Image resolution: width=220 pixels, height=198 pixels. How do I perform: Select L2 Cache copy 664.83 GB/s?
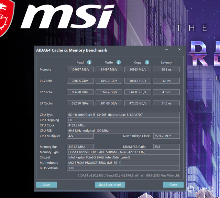[x=137, y=92]
